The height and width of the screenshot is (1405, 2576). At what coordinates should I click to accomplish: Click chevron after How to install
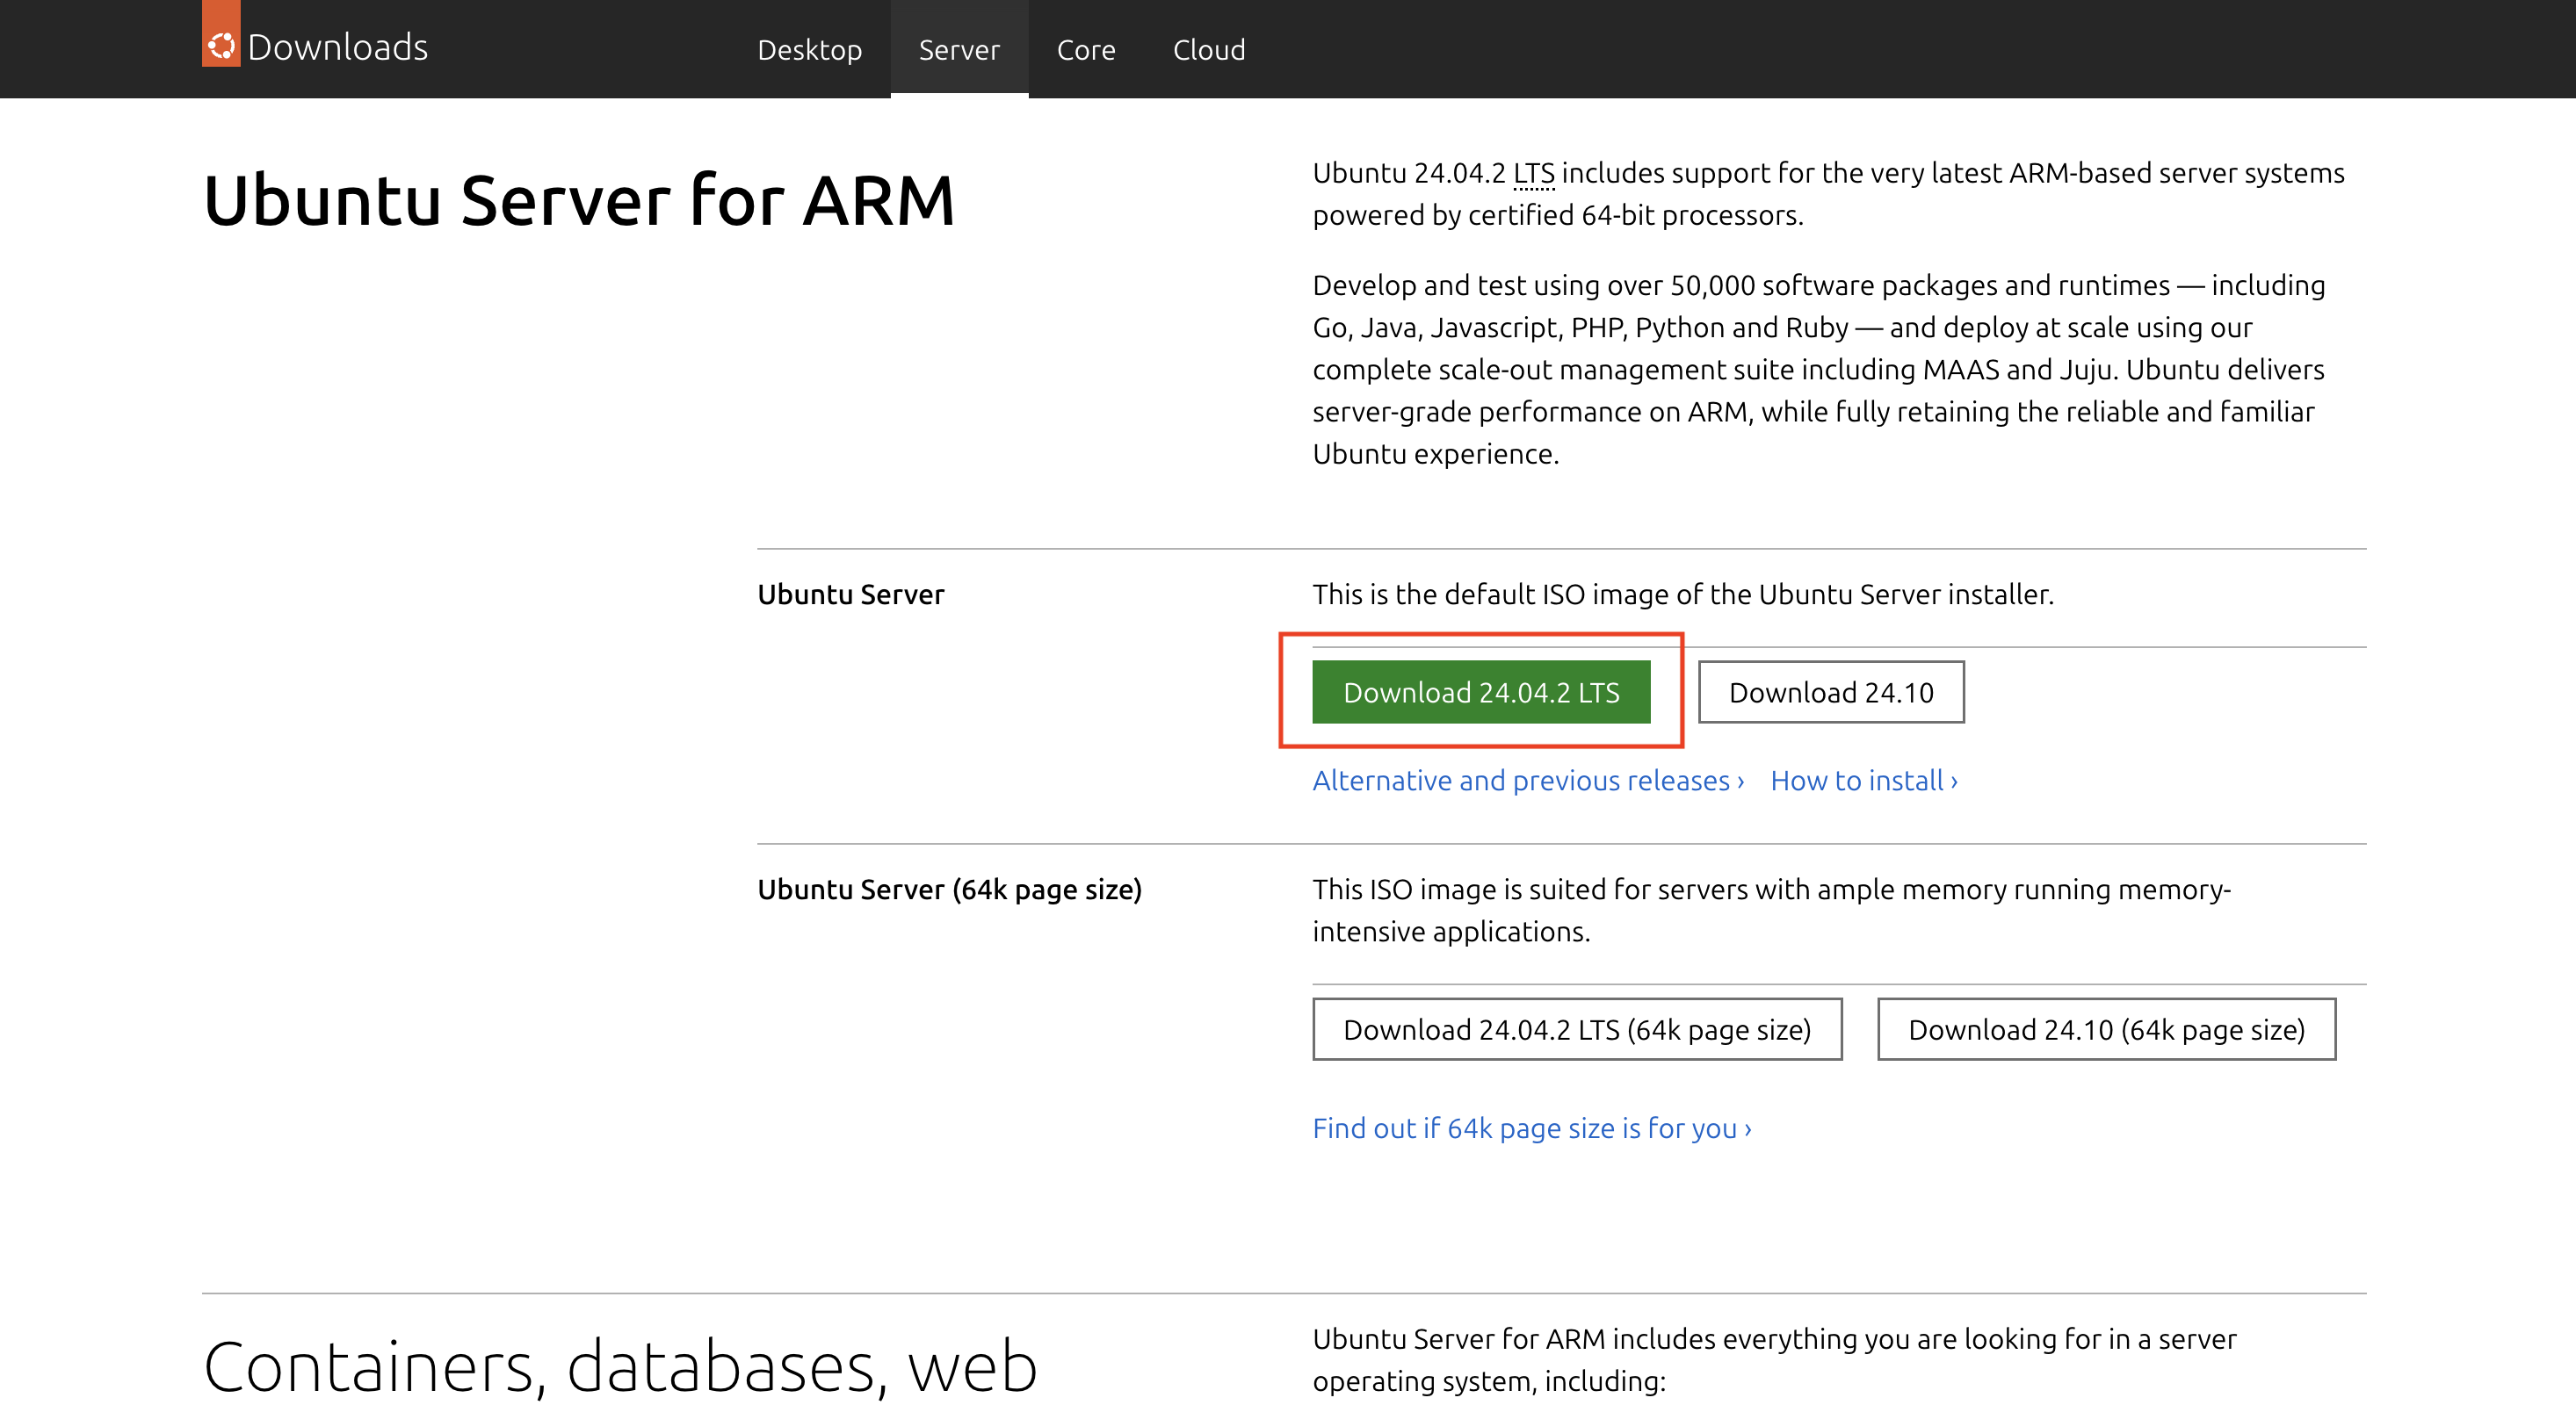coord(1954,782)
